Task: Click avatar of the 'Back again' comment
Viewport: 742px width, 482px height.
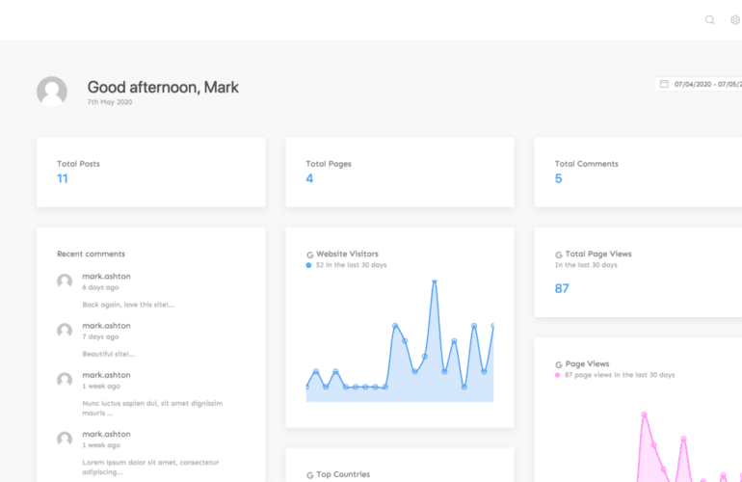Action: coord(65,281)
